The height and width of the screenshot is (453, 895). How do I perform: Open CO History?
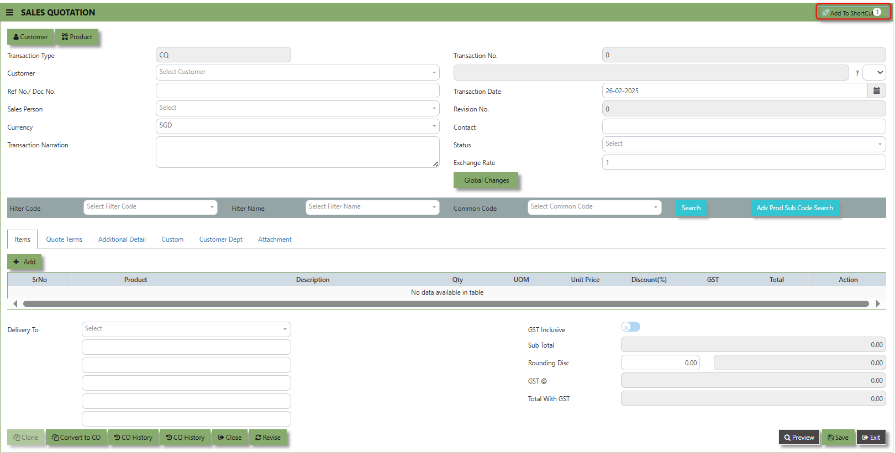[x=133, y=438]
